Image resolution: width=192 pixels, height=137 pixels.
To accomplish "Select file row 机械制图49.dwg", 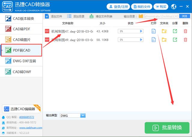I will click(x=117, y=40).
